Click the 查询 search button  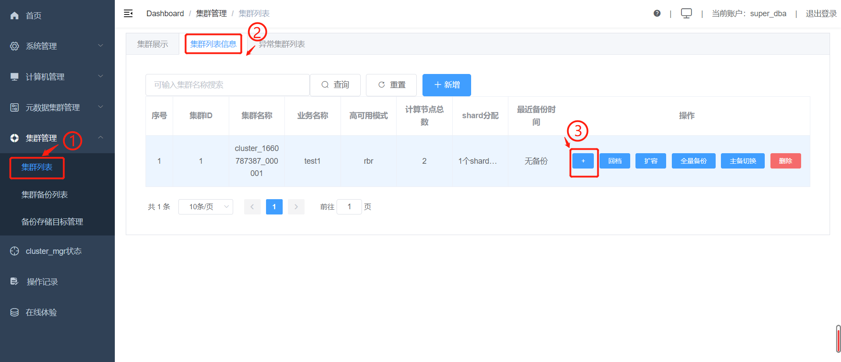(x=335, y=85)
